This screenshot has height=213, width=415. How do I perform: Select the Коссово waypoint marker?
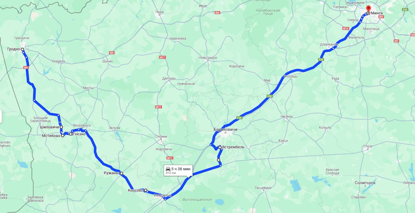(146, 190)
